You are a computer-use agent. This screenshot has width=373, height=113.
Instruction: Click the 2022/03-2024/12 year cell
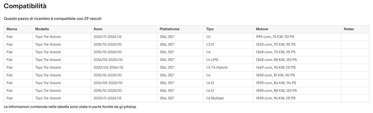coord(108,68)
